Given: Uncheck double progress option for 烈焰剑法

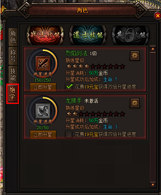Looking at the screenshot, I should click(x=69, y=87).
